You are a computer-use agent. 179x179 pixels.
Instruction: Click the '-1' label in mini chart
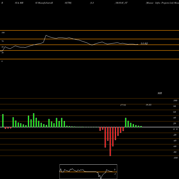tap(115, 174)
